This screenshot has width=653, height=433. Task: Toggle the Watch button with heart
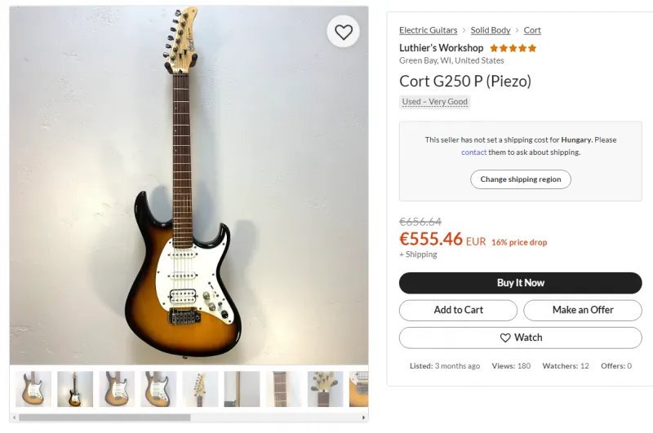(x=521, y=338)
